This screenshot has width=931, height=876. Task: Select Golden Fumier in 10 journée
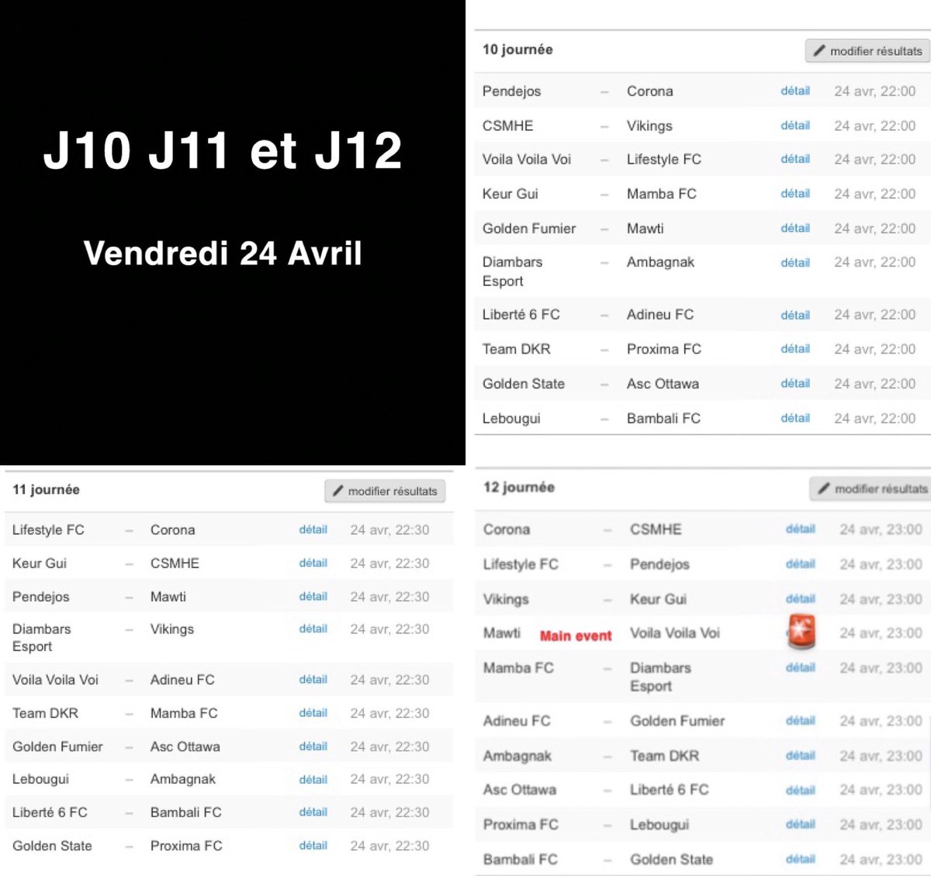529,229
